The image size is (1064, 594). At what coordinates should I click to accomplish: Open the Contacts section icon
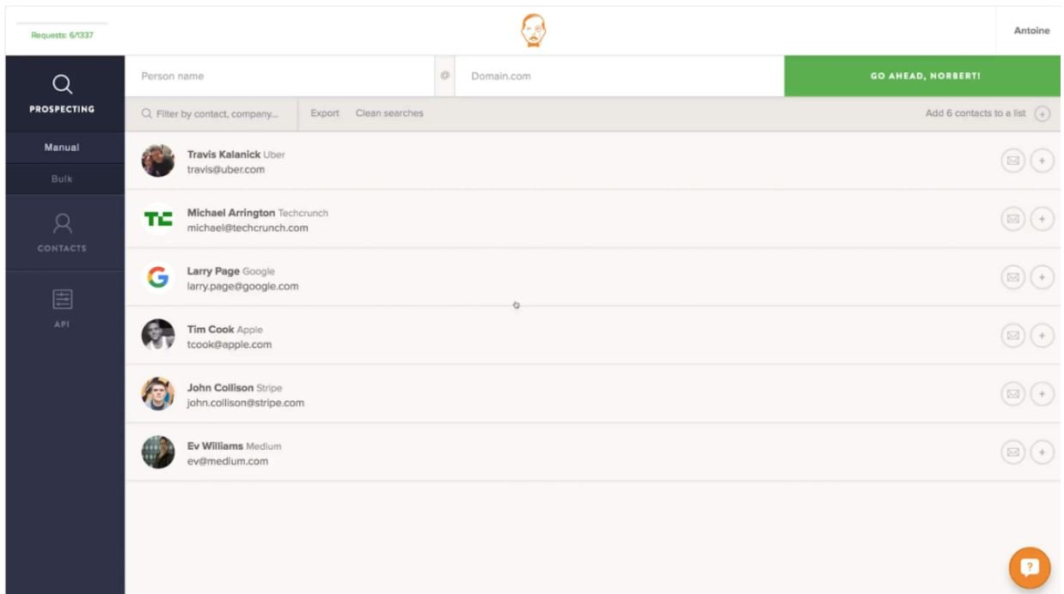tap(62, 224)
